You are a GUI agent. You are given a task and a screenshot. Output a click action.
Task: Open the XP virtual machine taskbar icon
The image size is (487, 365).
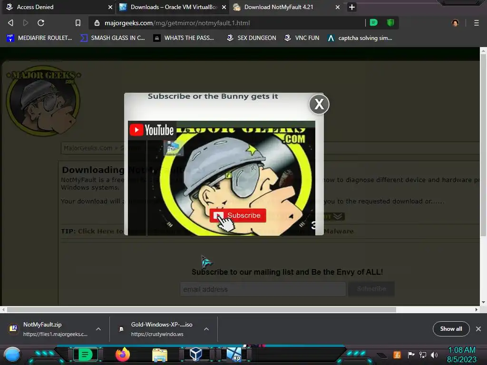click(234, 355)
